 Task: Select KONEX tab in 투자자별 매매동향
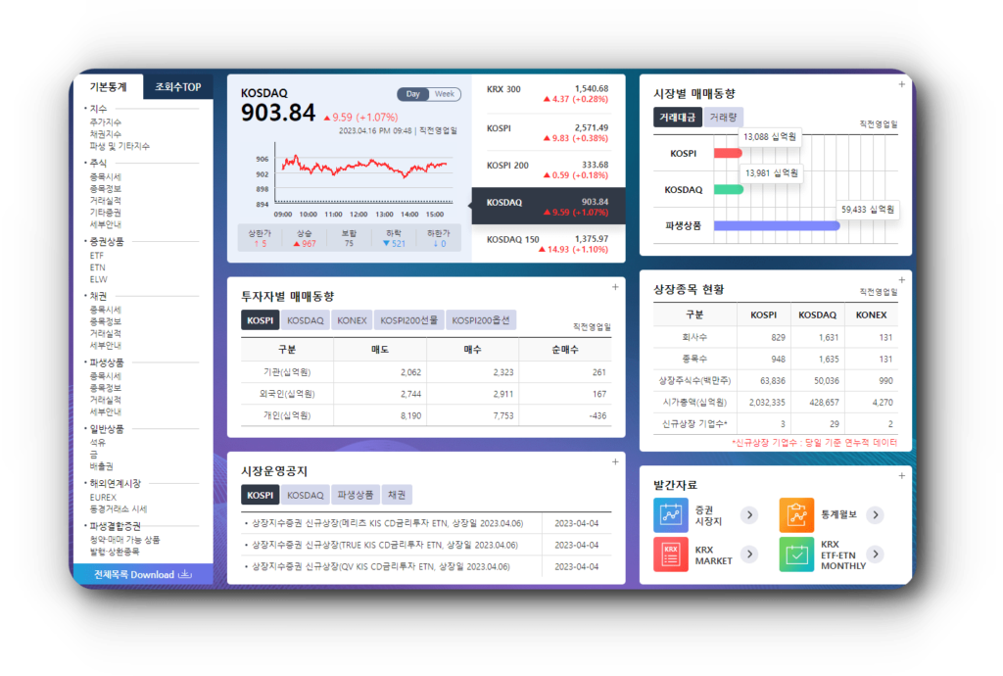[352, 319]
